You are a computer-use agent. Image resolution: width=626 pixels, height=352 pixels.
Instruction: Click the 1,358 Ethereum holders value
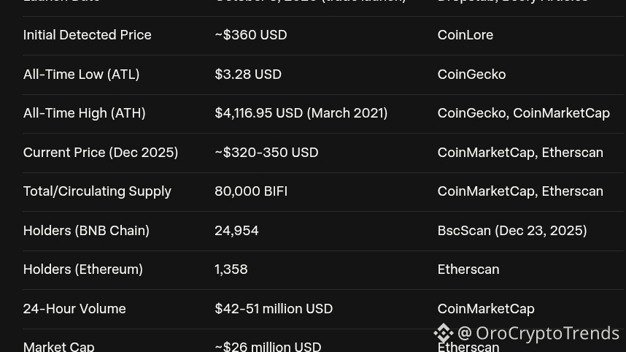(231, 269)
